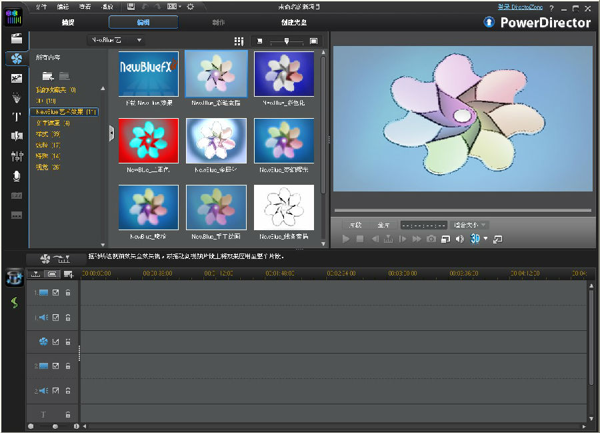The width and height of the screenshot is (600, 433).
Task: Click the save disk icon in title bar
Action: (131, 7)
